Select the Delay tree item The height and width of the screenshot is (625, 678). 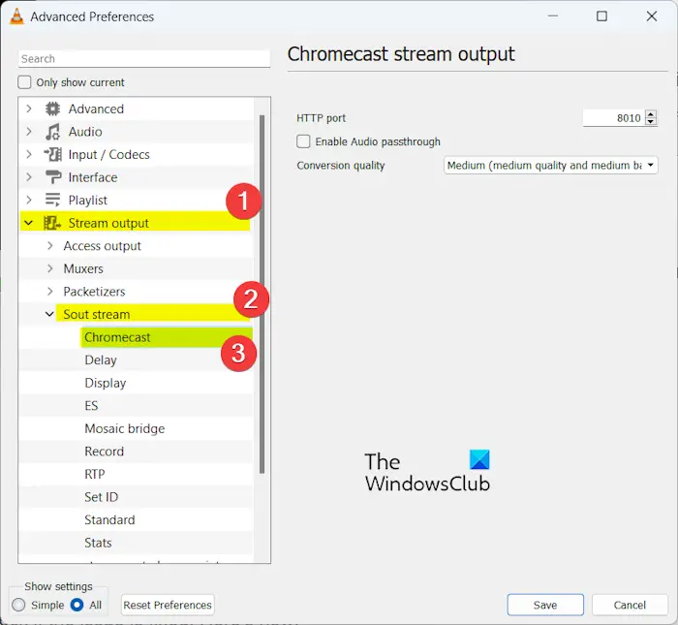point(101,359)
